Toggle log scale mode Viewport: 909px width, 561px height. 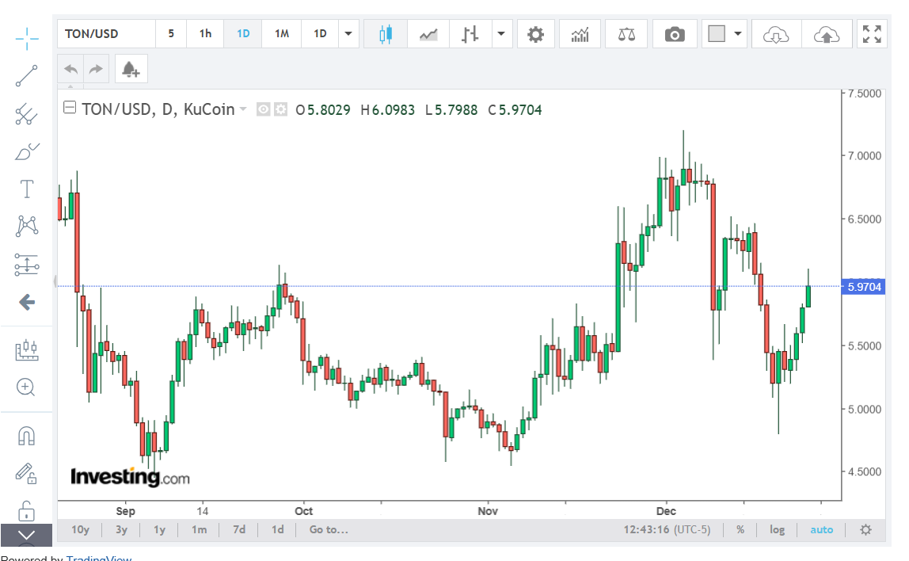[778, 529]
